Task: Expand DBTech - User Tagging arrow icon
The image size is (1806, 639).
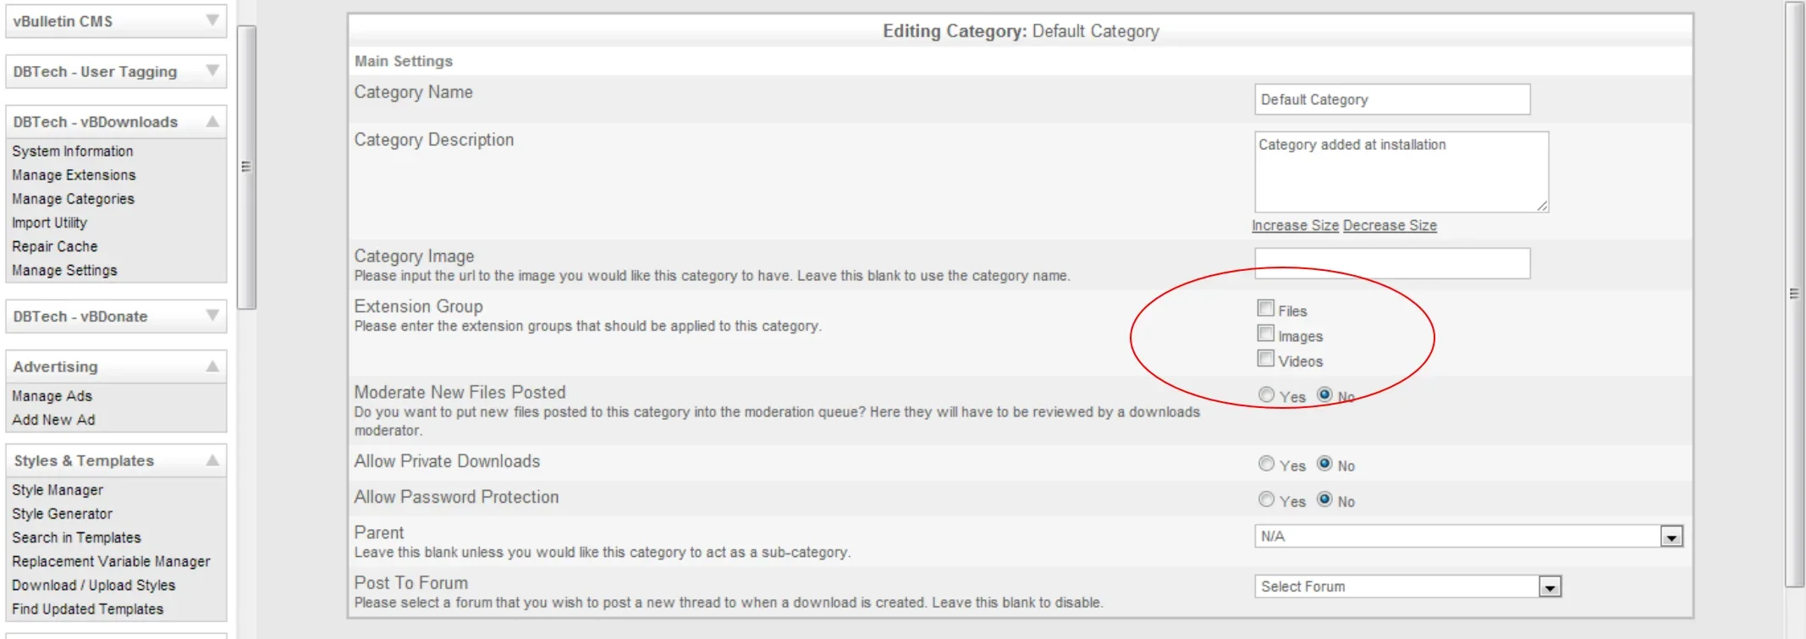Action: coord(212,71)
